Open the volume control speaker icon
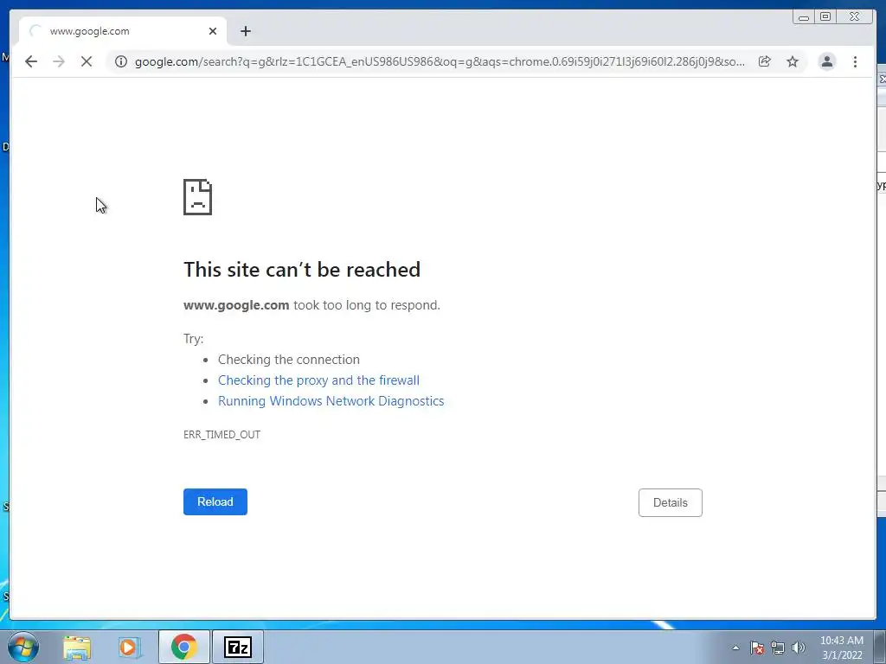 pyautogui.click(x=799, y=648)
